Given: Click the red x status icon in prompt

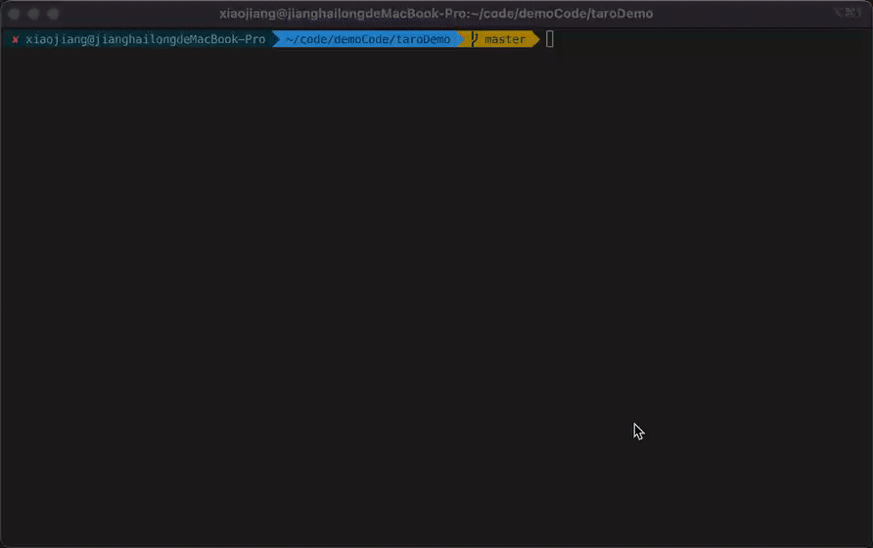Looking at the screenshot, I should (15, 39).
